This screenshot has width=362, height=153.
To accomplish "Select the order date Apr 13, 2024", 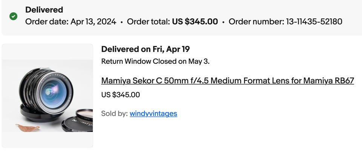I will point(93,21).
